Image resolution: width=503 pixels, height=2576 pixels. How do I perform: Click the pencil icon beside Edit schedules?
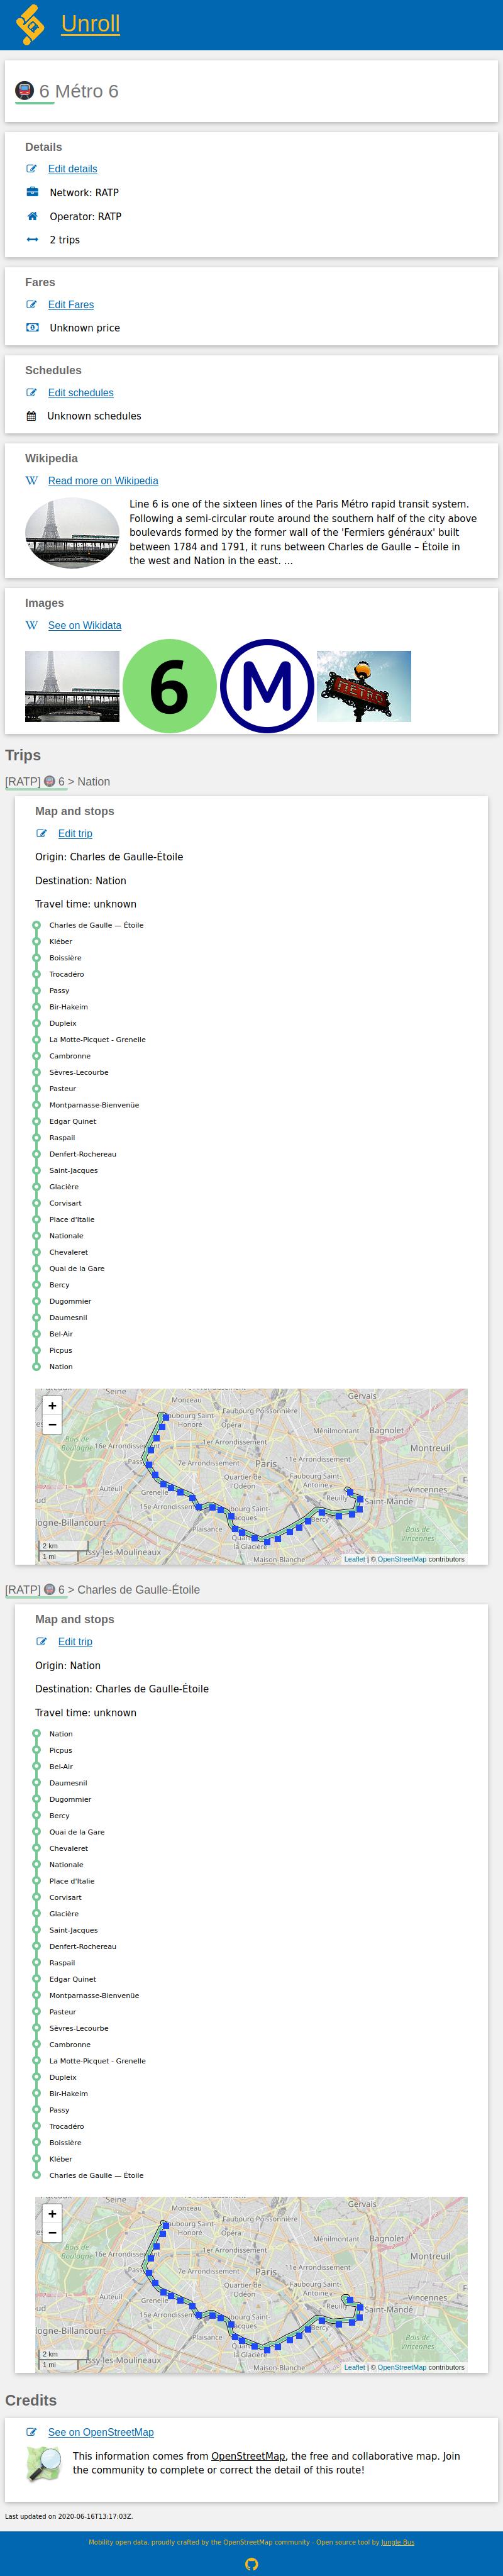[32, 393]
